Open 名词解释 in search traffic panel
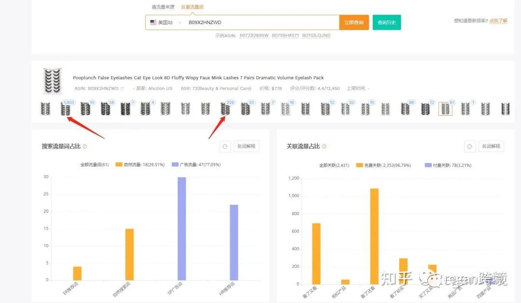 click(246, 146)
